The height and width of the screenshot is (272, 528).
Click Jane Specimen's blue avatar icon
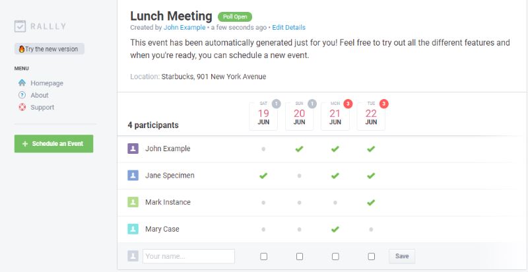133,176
